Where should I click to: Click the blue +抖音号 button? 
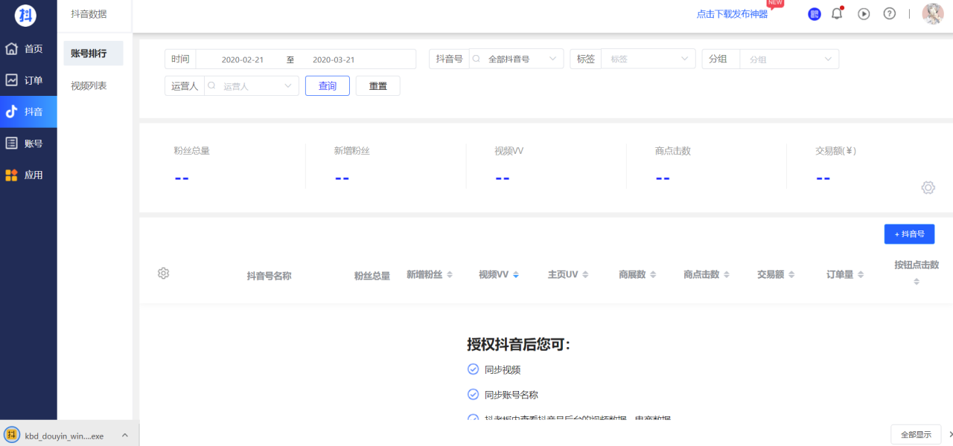[x=908, y=233]
